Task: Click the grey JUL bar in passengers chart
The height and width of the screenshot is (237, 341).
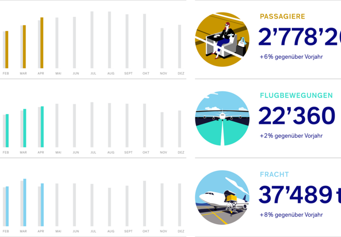Action: (92, 40)
